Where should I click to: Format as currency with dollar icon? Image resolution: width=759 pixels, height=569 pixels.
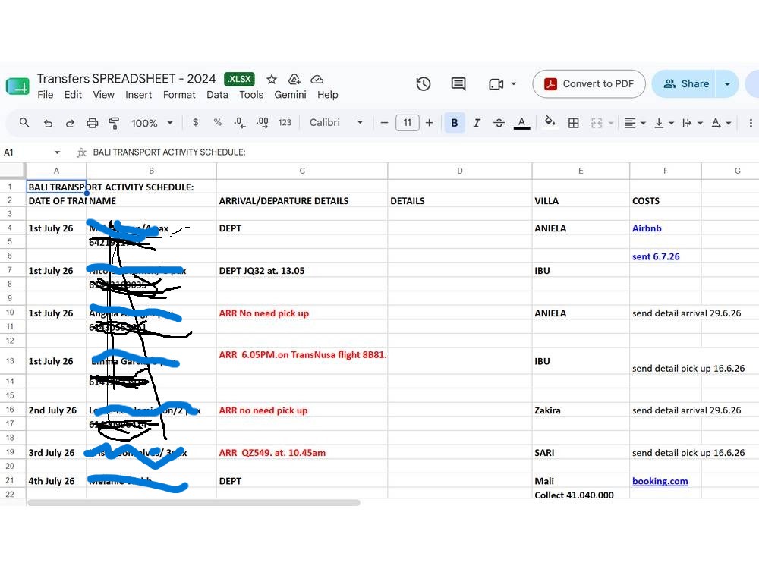[x=195, y=122]
